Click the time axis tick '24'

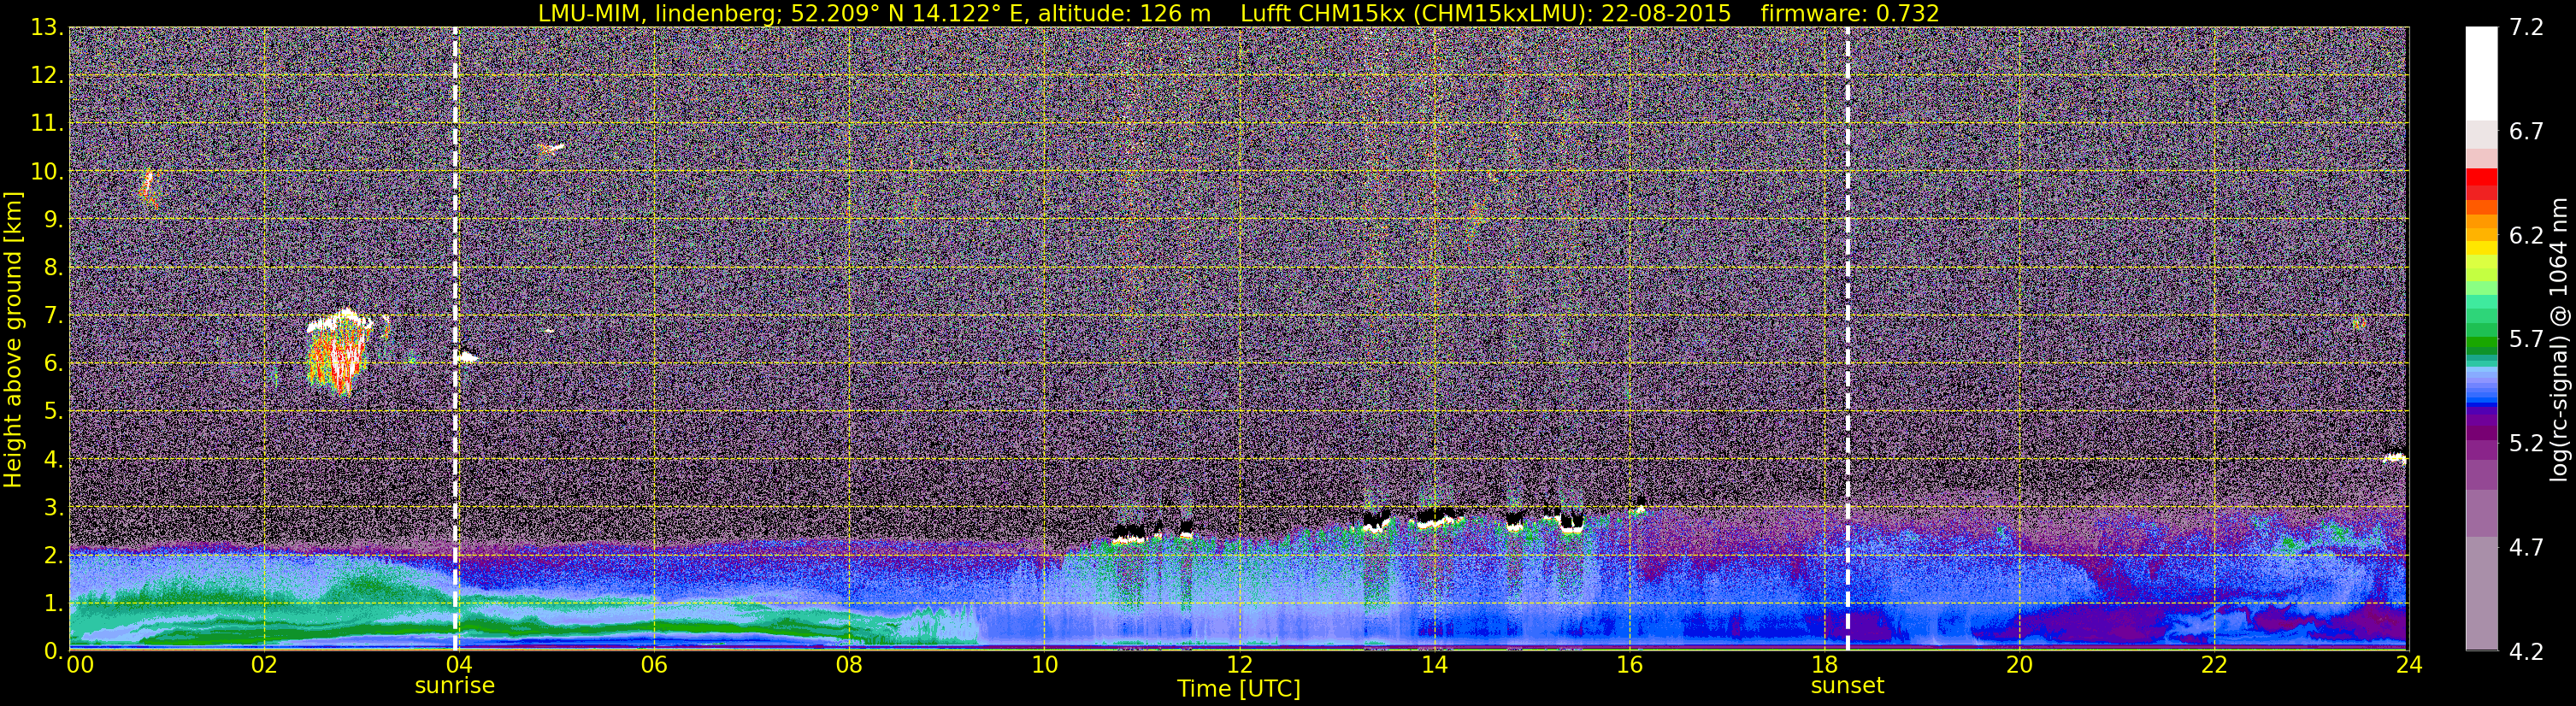[x=2409, y=665]
